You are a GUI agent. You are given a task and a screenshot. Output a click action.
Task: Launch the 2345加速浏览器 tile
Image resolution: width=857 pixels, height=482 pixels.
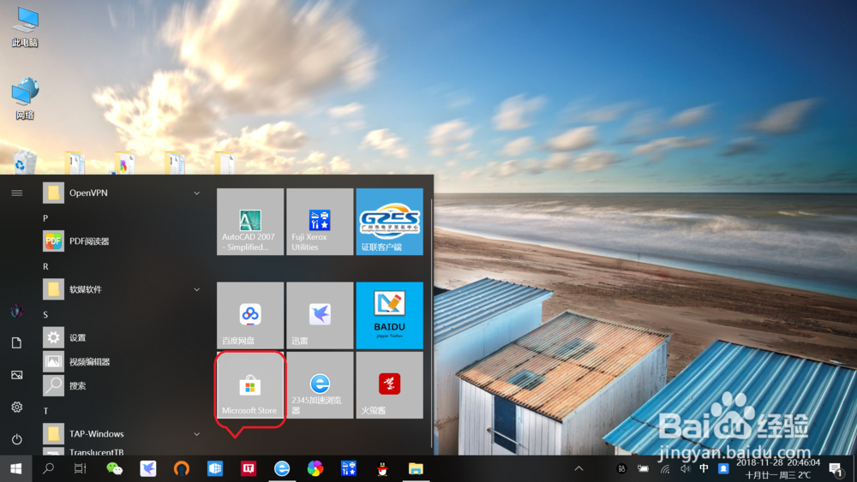(x=320, y=385)
